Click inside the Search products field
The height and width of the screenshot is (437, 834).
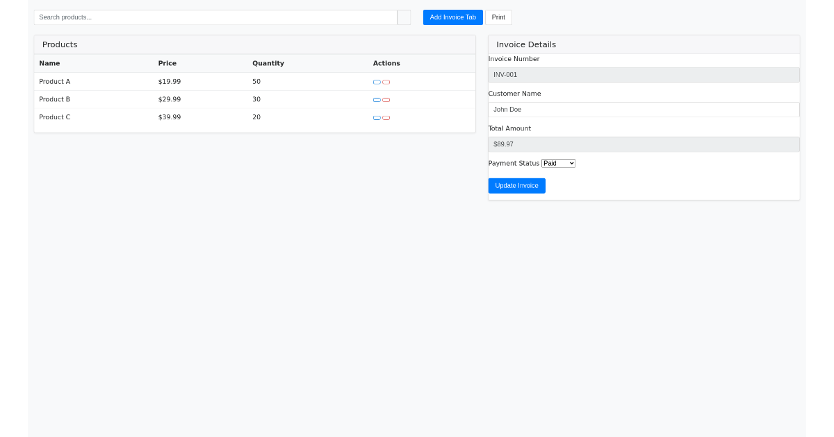pyautogui.click(x=215, y=17)
